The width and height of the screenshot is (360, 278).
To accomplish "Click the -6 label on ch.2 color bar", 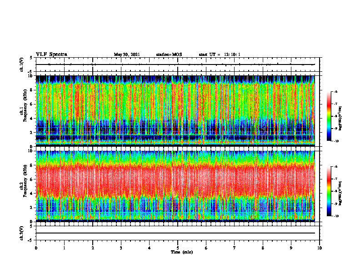I will pyautogui.click(x=336, y=167).
